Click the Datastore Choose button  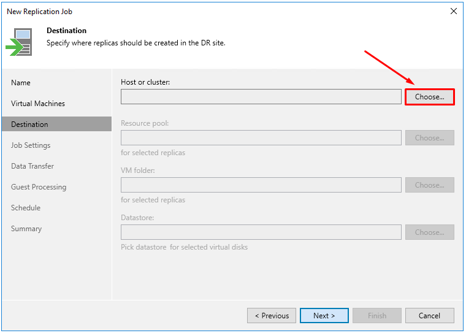point(429,232)
